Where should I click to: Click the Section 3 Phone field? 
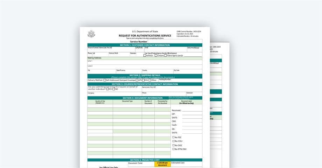tap(164, 94)
